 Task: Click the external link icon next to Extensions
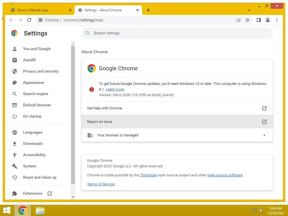[x=50, y=193]
